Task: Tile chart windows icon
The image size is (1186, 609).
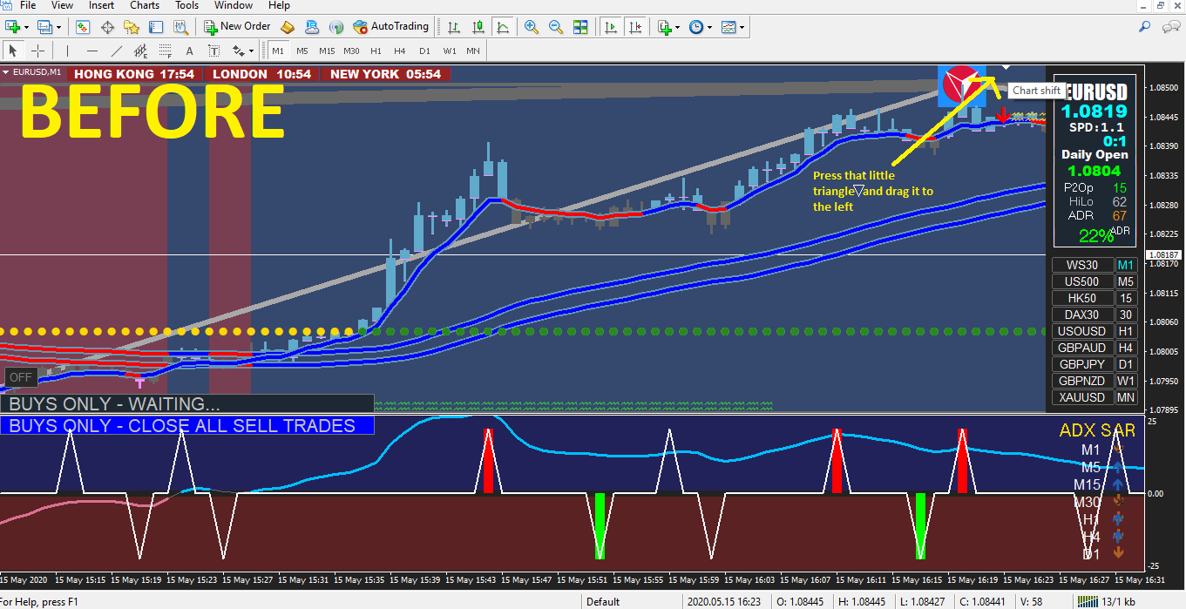Action: (x=580, y=27)
